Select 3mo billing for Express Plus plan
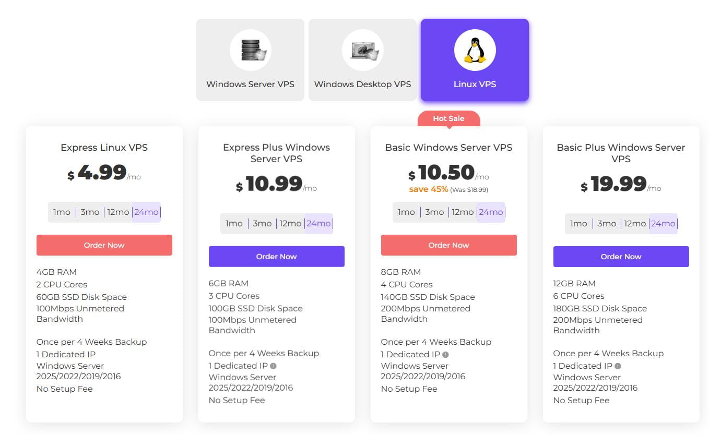 point(262,224)
